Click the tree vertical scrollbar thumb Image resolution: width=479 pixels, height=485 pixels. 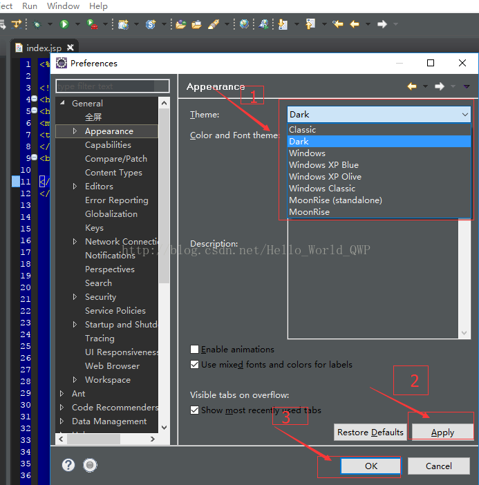tap(164, 196)
